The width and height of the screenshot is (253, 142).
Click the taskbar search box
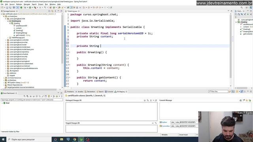29,139
